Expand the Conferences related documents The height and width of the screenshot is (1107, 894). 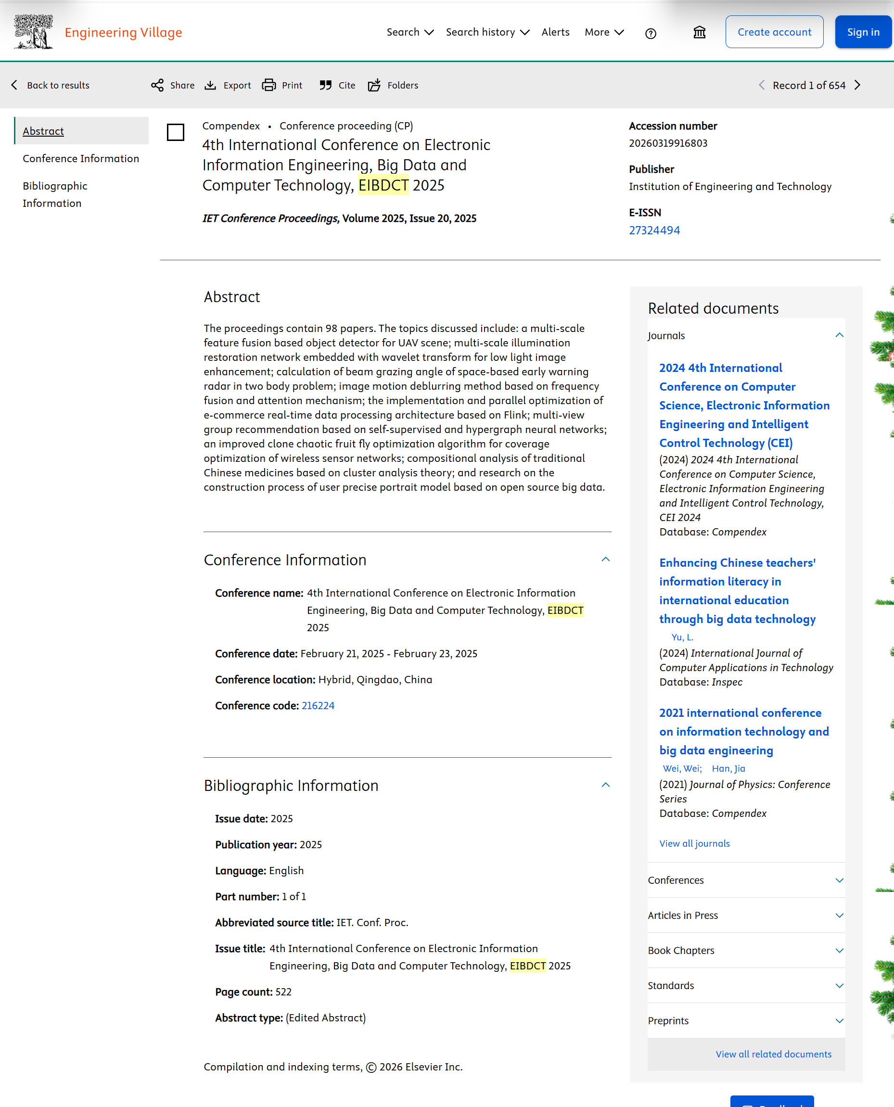839,880
